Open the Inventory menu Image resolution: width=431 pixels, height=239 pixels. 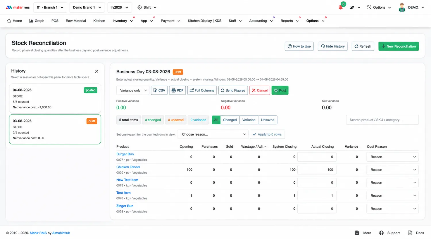point(123,21)
